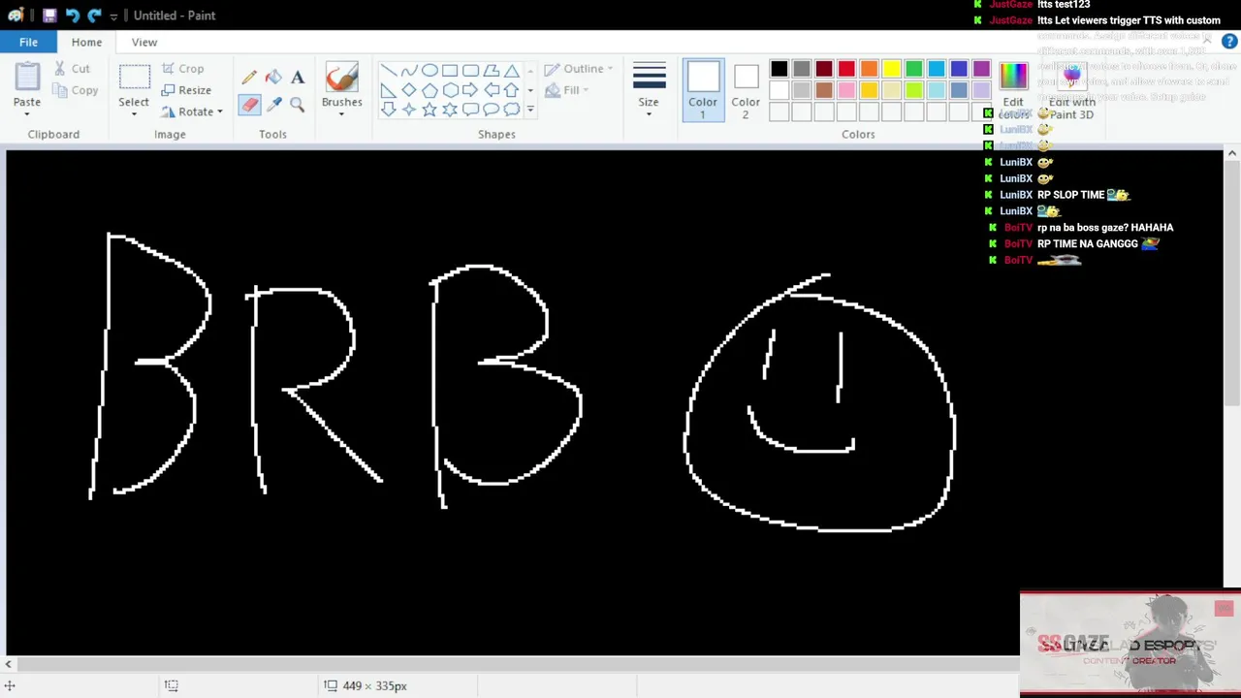This screenshot has height=698, width=1241.
Task: Open the Paint Help question mark
Action: tap(1229, 42)
